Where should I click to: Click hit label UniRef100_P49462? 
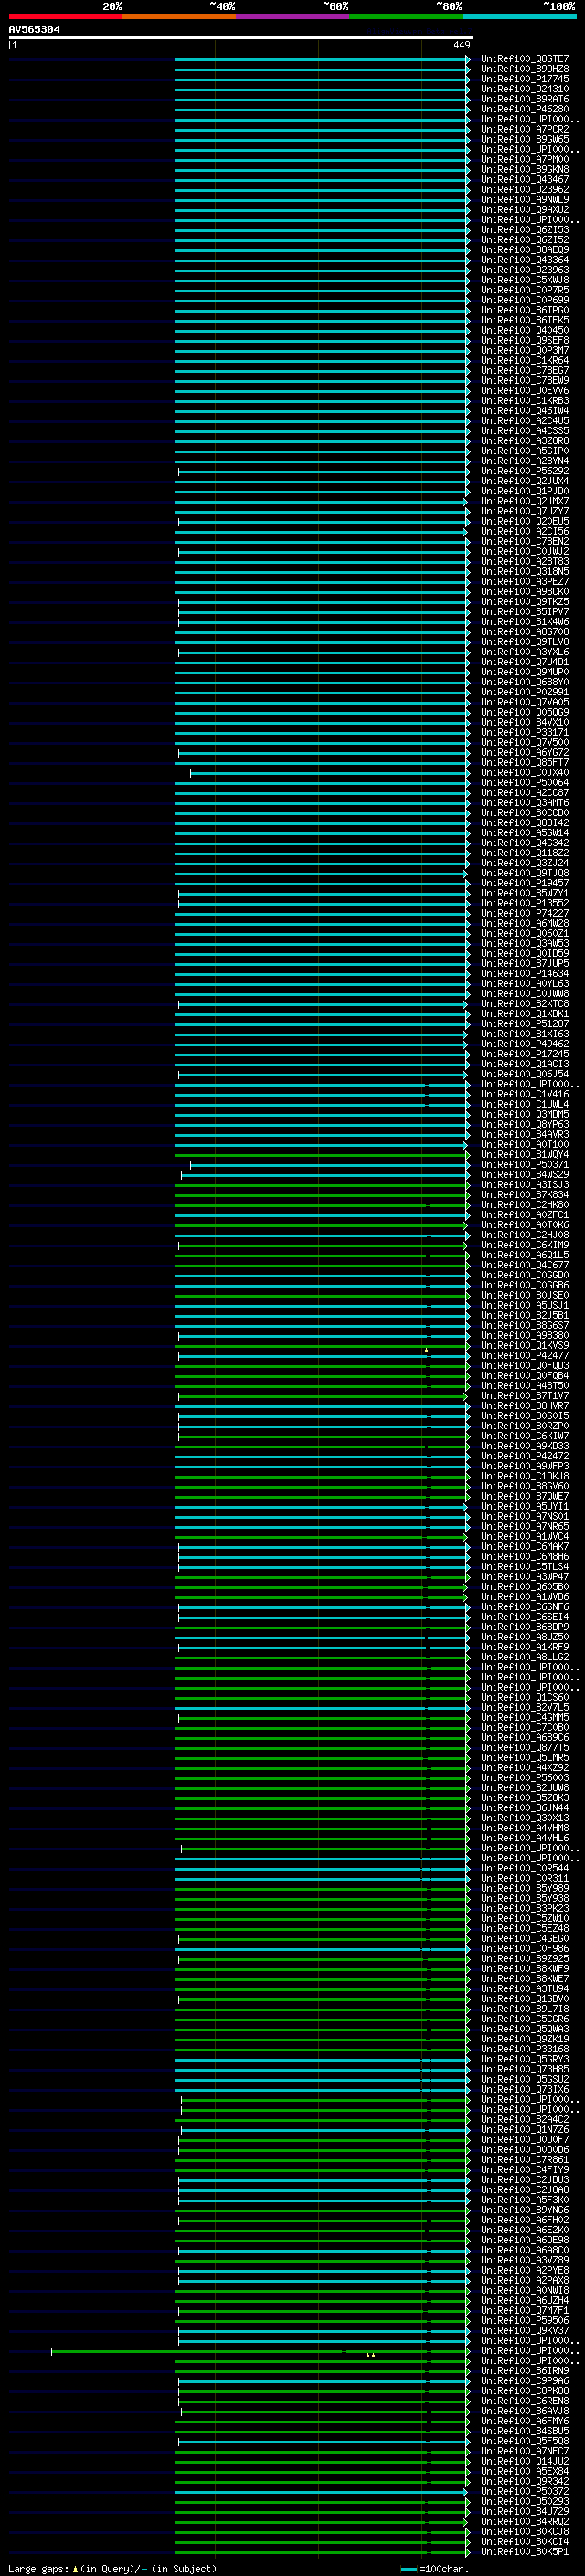pos(525,1044)
